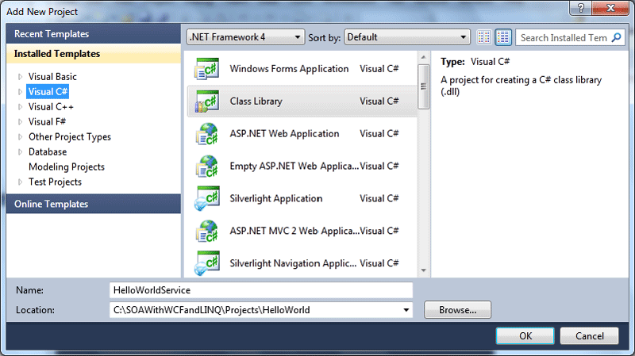Click the Class Library template icon
The width and height of the screenshot is (635, 356).
(x=207, y=101)
